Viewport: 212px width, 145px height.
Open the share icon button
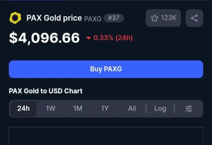194,18
